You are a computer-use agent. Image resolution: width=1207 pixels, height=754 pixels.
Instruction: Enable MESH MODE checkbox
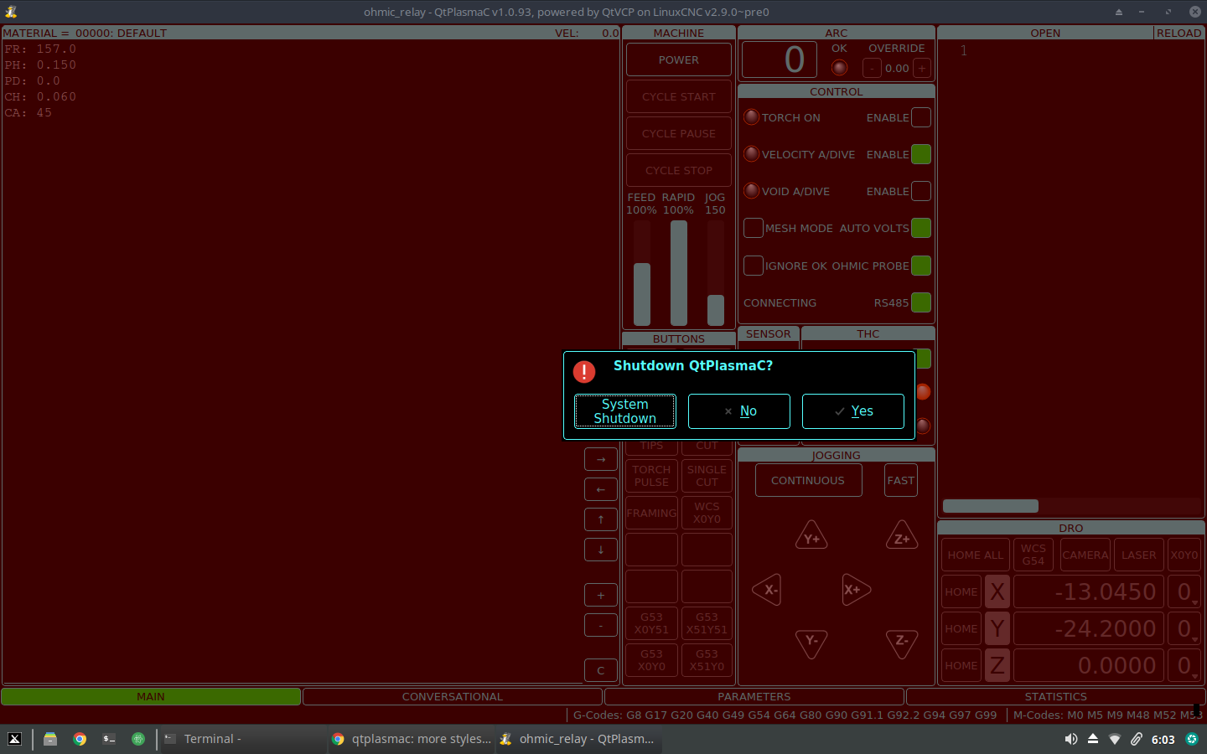pos(754,228)
